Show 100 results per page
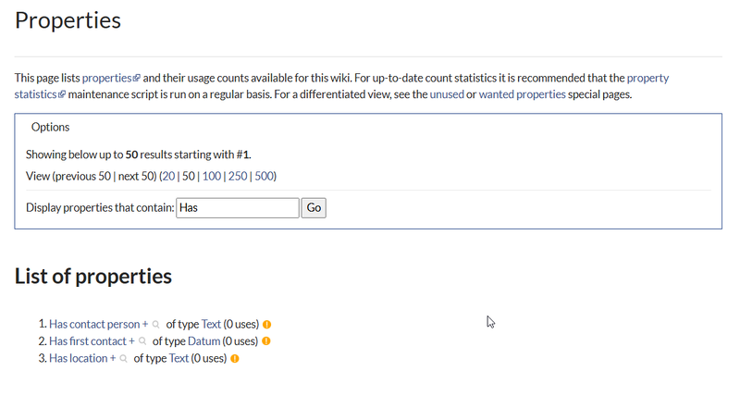 (212, 176)
